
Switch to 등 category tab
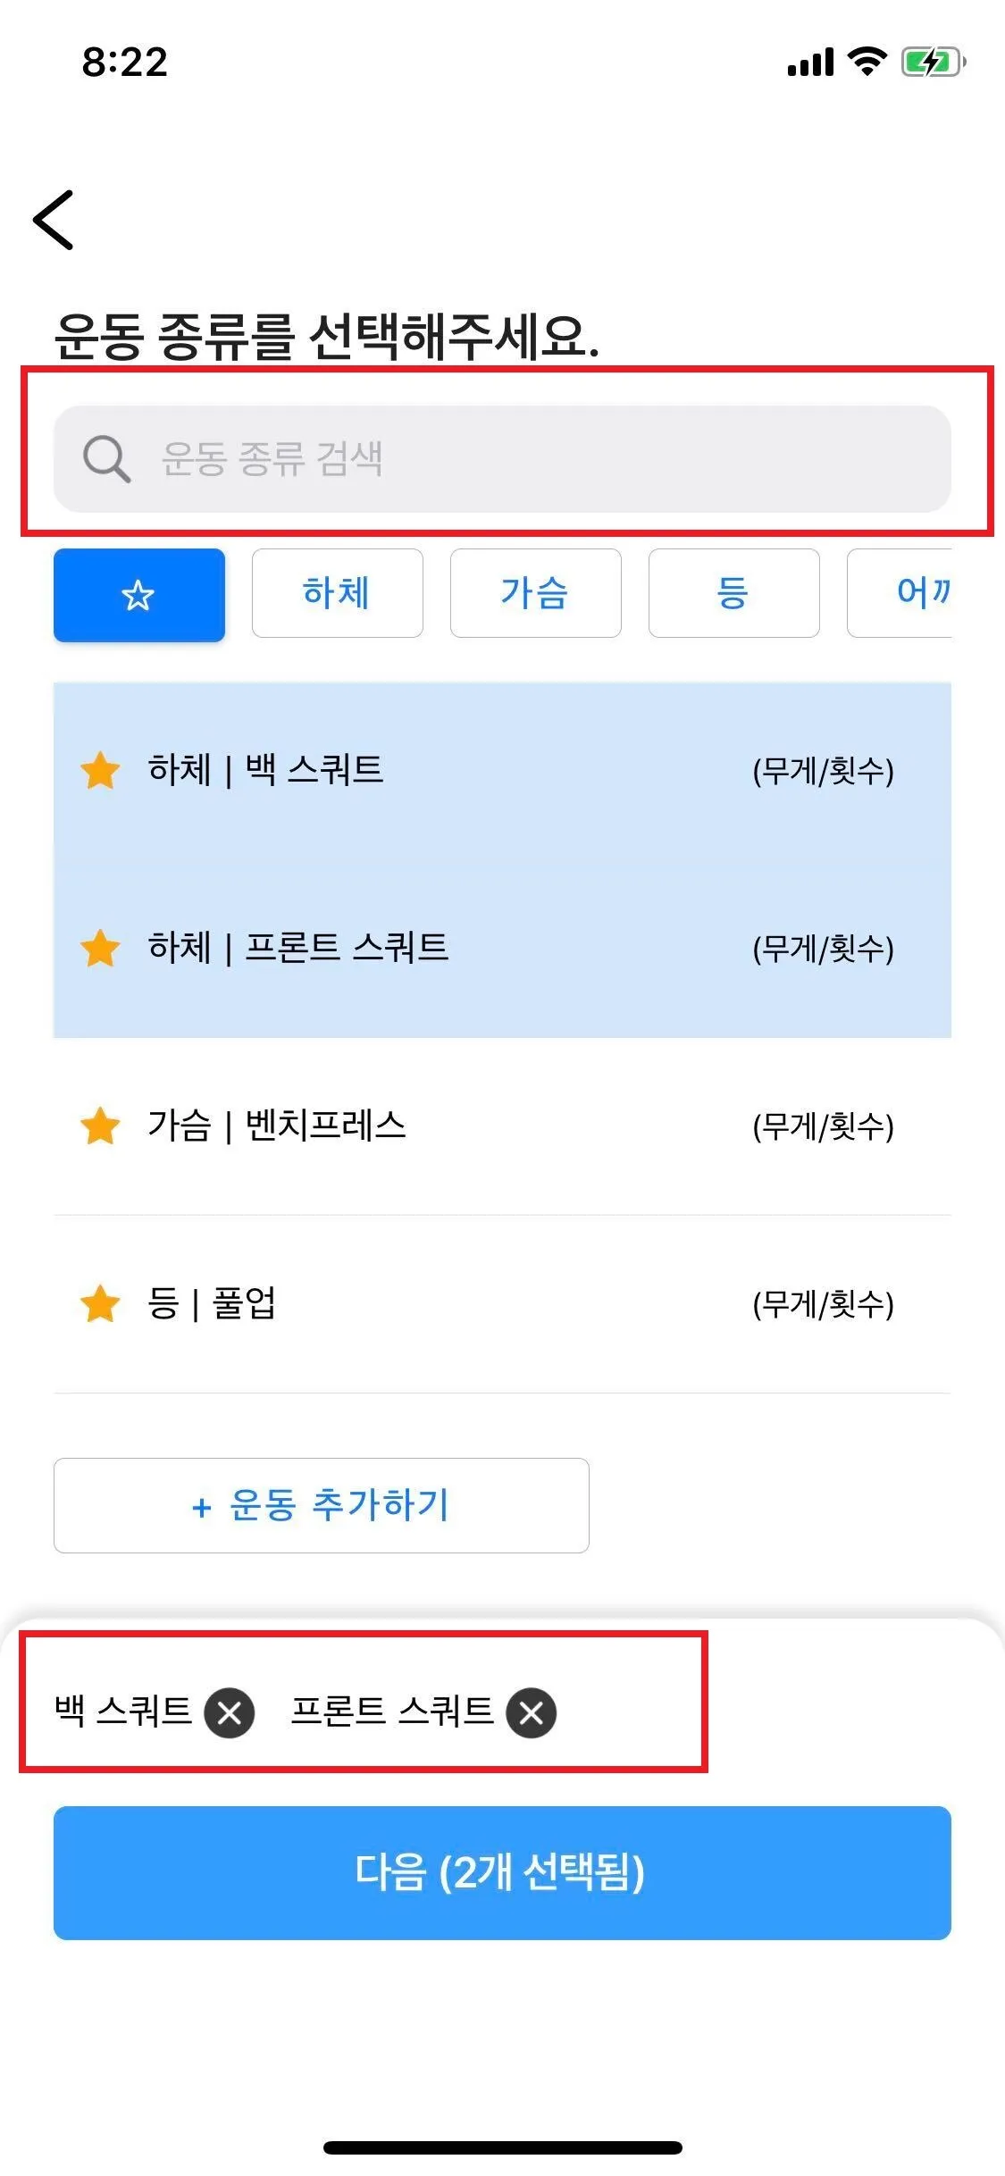(x=733, y=593)
